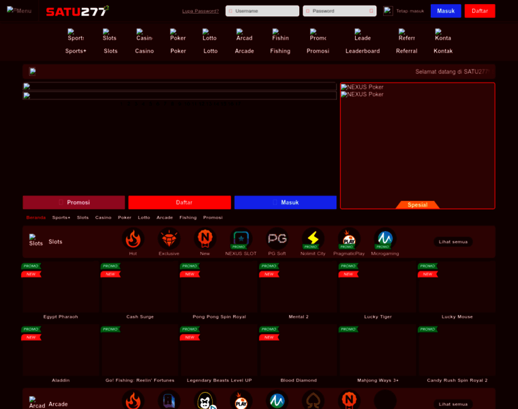This screenshot has height=409, width=518.
Task: Open the Lucky Mouse game thumbnail
Action: click(x=457, y=288)
